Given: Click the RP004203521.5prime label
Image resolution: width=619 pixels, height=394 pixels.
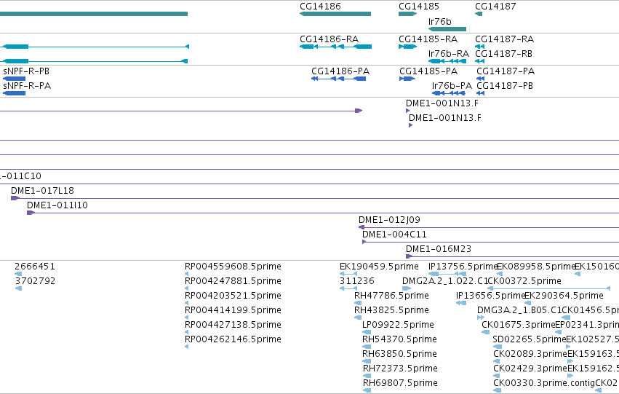Looking at the screenshot, I should pos(233,296).
